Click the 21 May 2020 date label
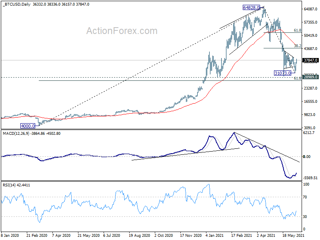The height and width of the screenshot is (240, 320). point(88,236)
